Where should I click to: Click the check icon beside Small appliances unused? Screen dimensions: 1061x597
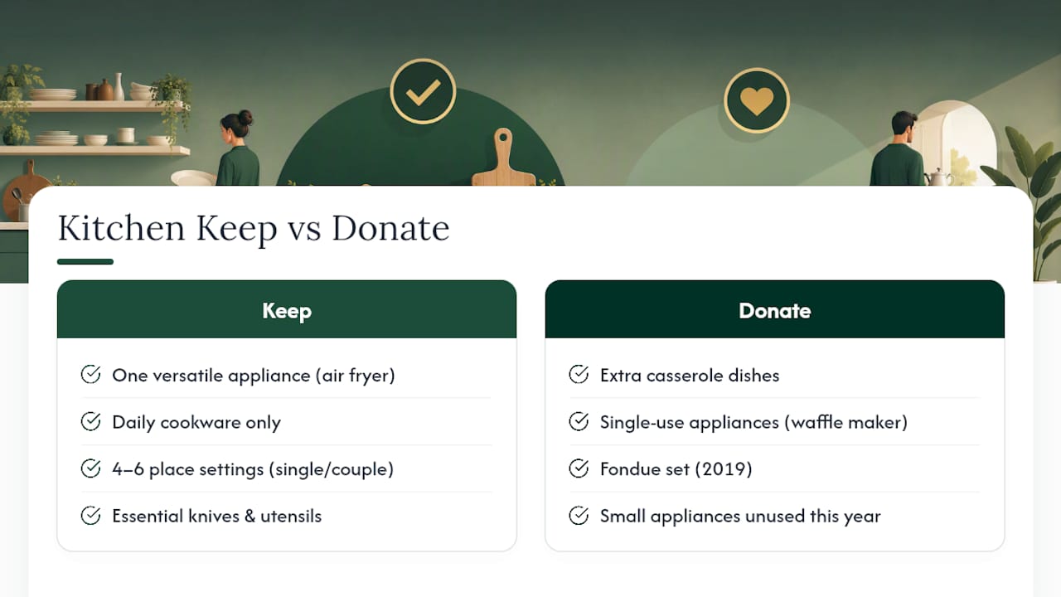(579, 516)
